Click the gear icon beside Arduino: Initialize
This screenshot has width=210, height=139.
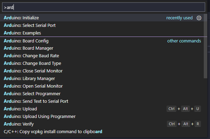pos(199,18)
